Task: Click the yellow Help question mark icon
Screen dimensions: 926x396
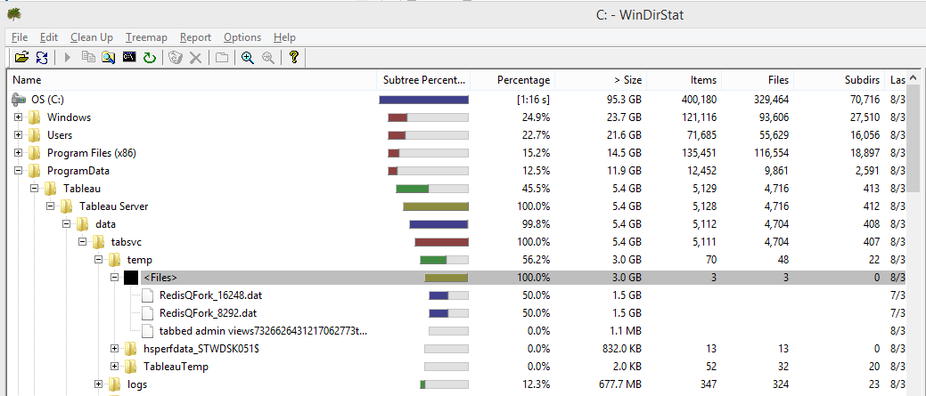Action: point(293,57)
